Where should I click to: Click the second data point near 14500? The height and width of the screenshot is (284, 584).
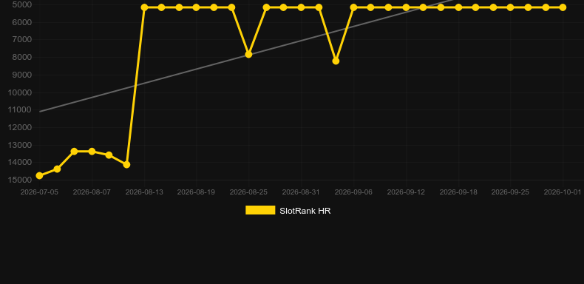pyautogui.click(x=57, y=169)
